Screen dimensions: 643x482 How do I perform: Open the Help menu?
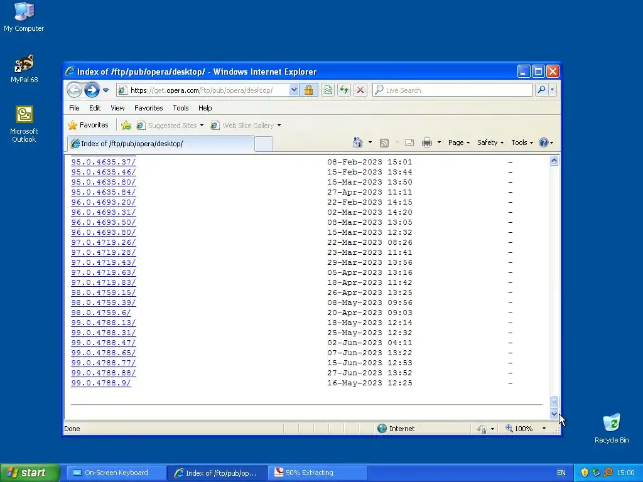[205, 108]
